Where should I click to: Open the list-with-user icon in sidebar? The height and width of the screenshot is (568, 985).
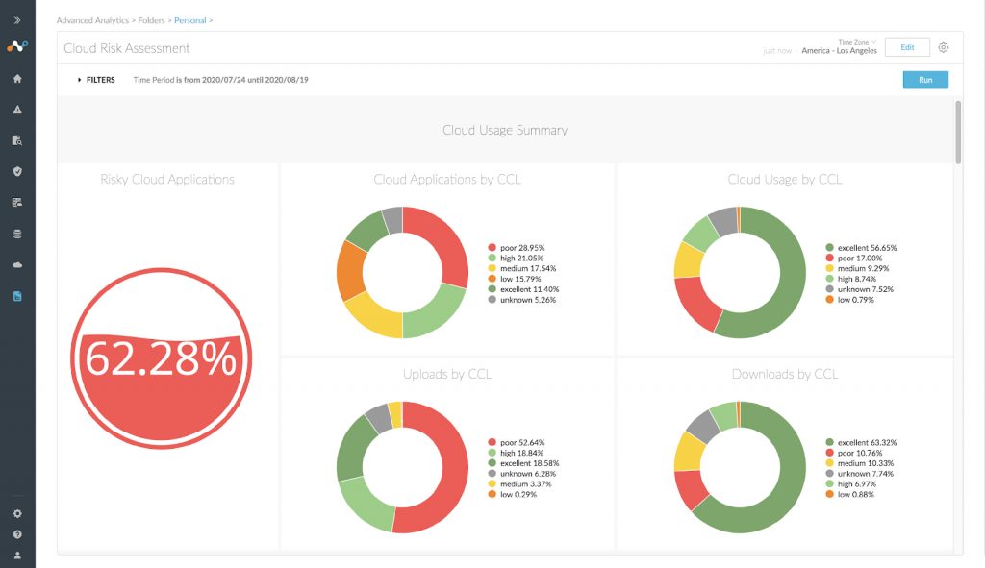(17, 202)
